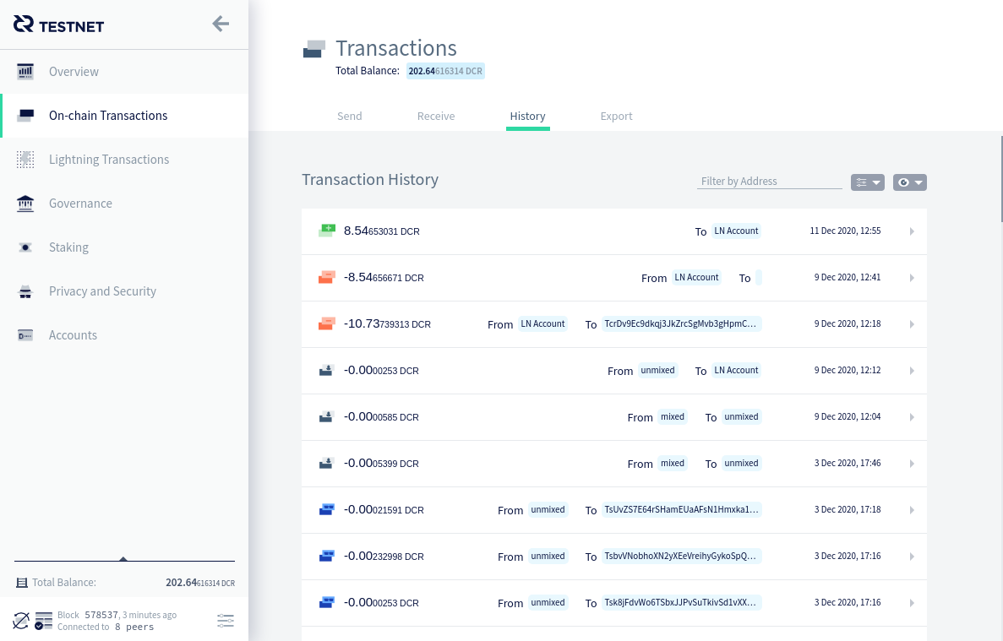Click the LN Account tag on 11 Dec row
This screenshot has width=1003, height=641.
pos(736,231)
